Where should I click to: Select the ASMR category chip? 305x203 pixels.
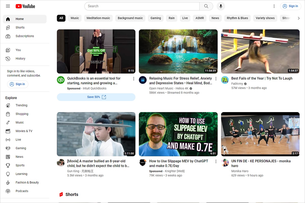click(200, 18)
